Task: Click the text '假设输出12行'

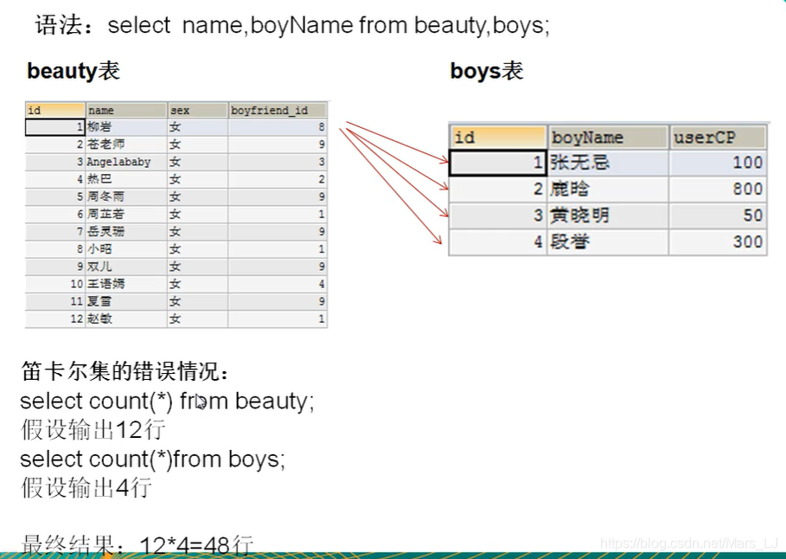Action: [x=93, y=430]
